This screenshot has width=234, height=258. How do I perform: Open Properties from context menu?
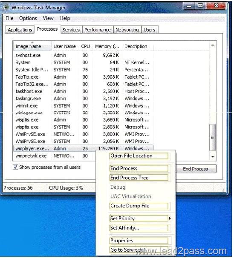point(139,241)
